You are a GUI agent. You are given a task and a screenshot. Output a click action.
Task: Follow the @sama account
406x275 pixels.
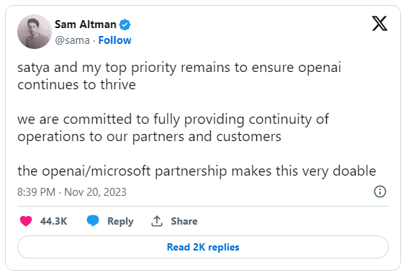(x=114, y=40)
